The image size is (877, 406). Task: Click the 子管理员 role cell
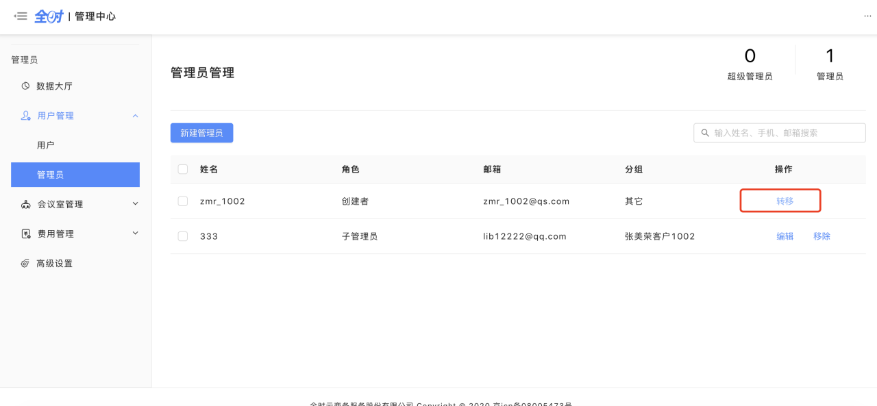pyautogui.click(x=360, y=236)
